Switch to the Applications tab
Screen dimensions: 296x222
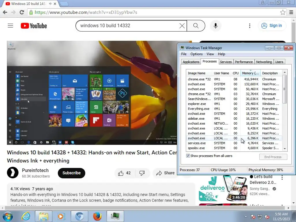click(x=191, y=62)
